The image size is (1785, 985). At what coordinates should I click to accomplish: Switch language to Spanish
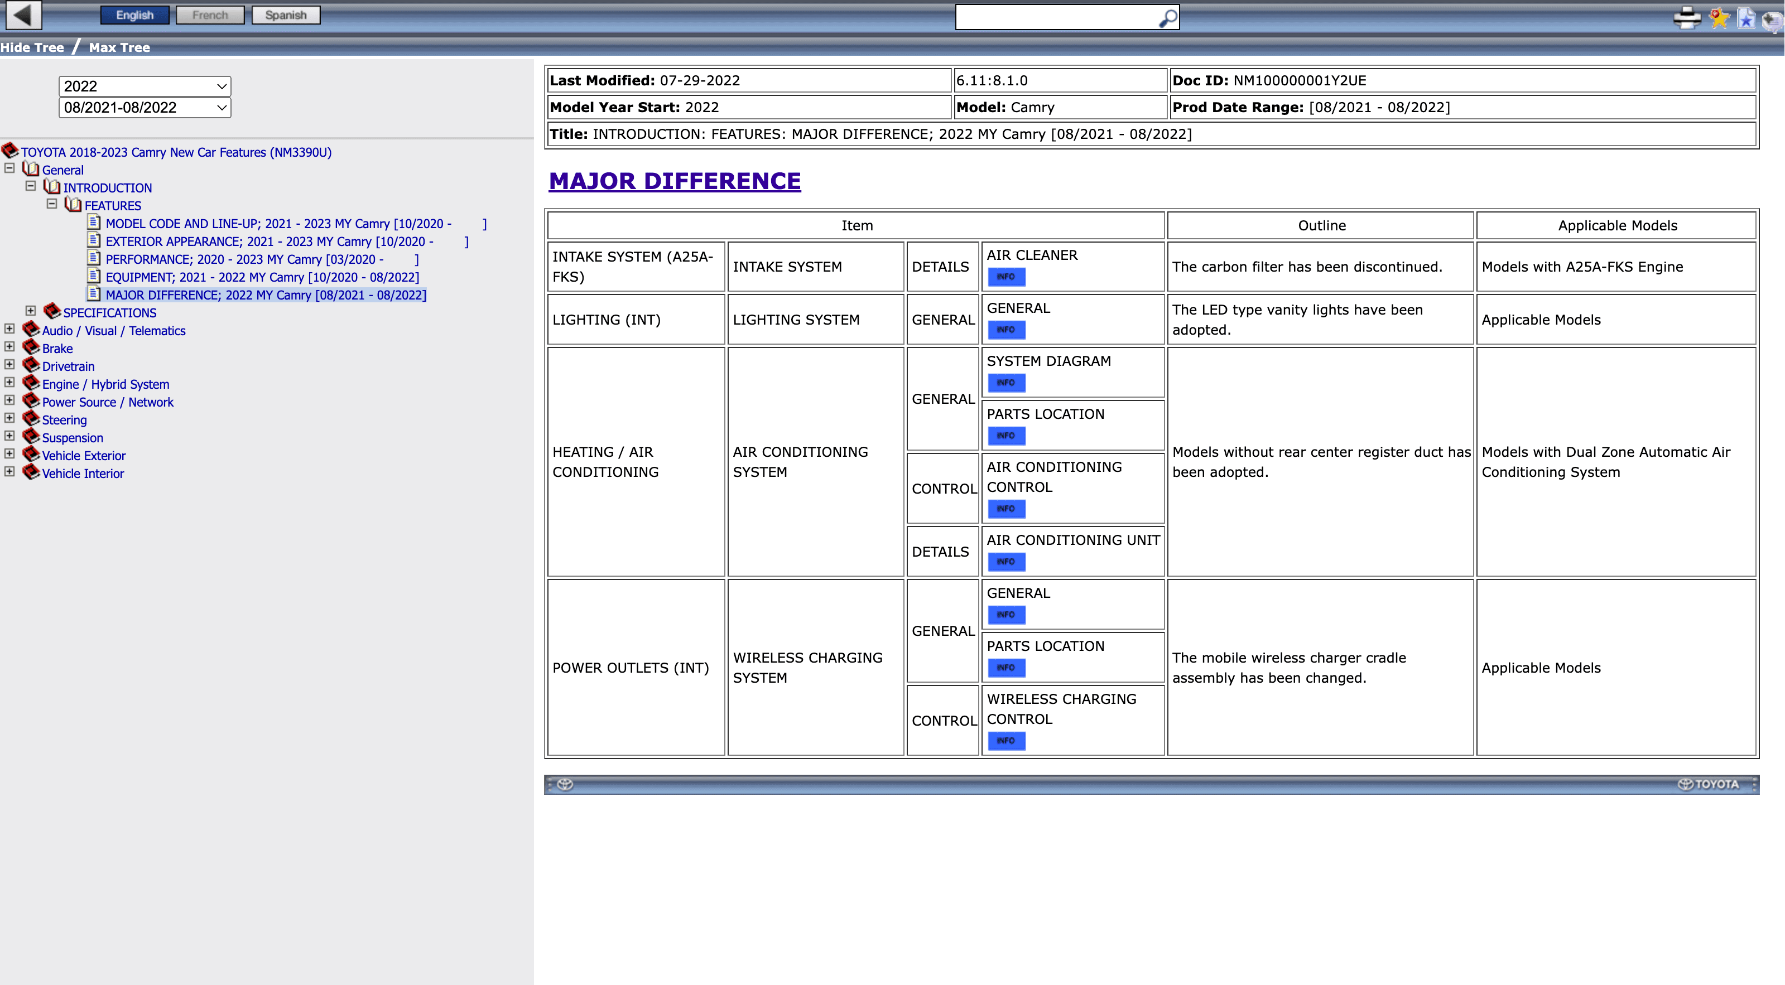286,15
